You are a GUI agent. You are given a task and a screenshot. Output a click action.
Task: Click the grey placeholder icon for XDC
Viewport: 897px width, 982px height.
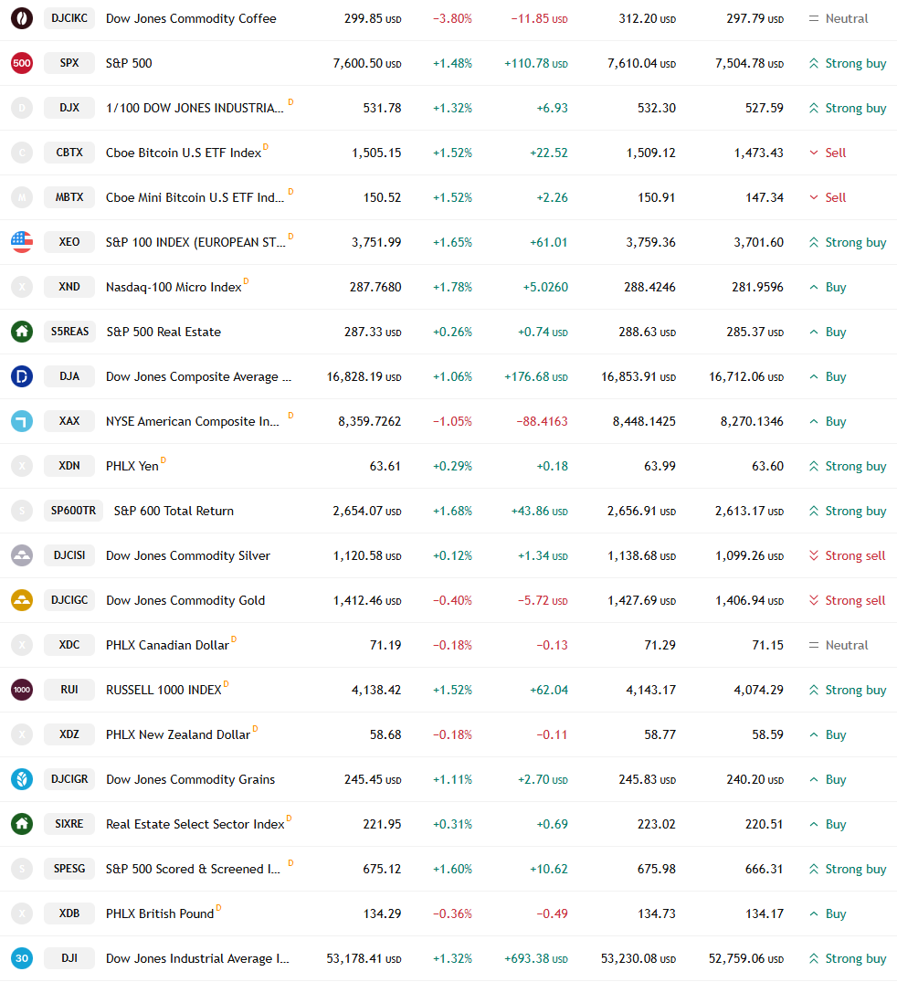22,645
